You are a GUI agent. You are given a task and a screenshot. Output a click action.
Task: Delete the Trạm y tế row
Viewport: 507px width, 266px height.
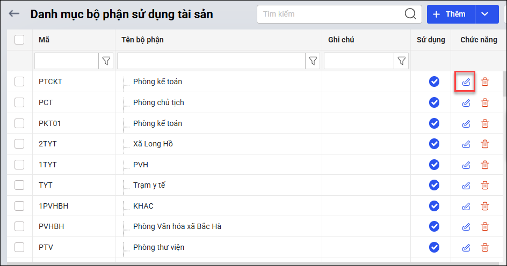pos(485,185)
